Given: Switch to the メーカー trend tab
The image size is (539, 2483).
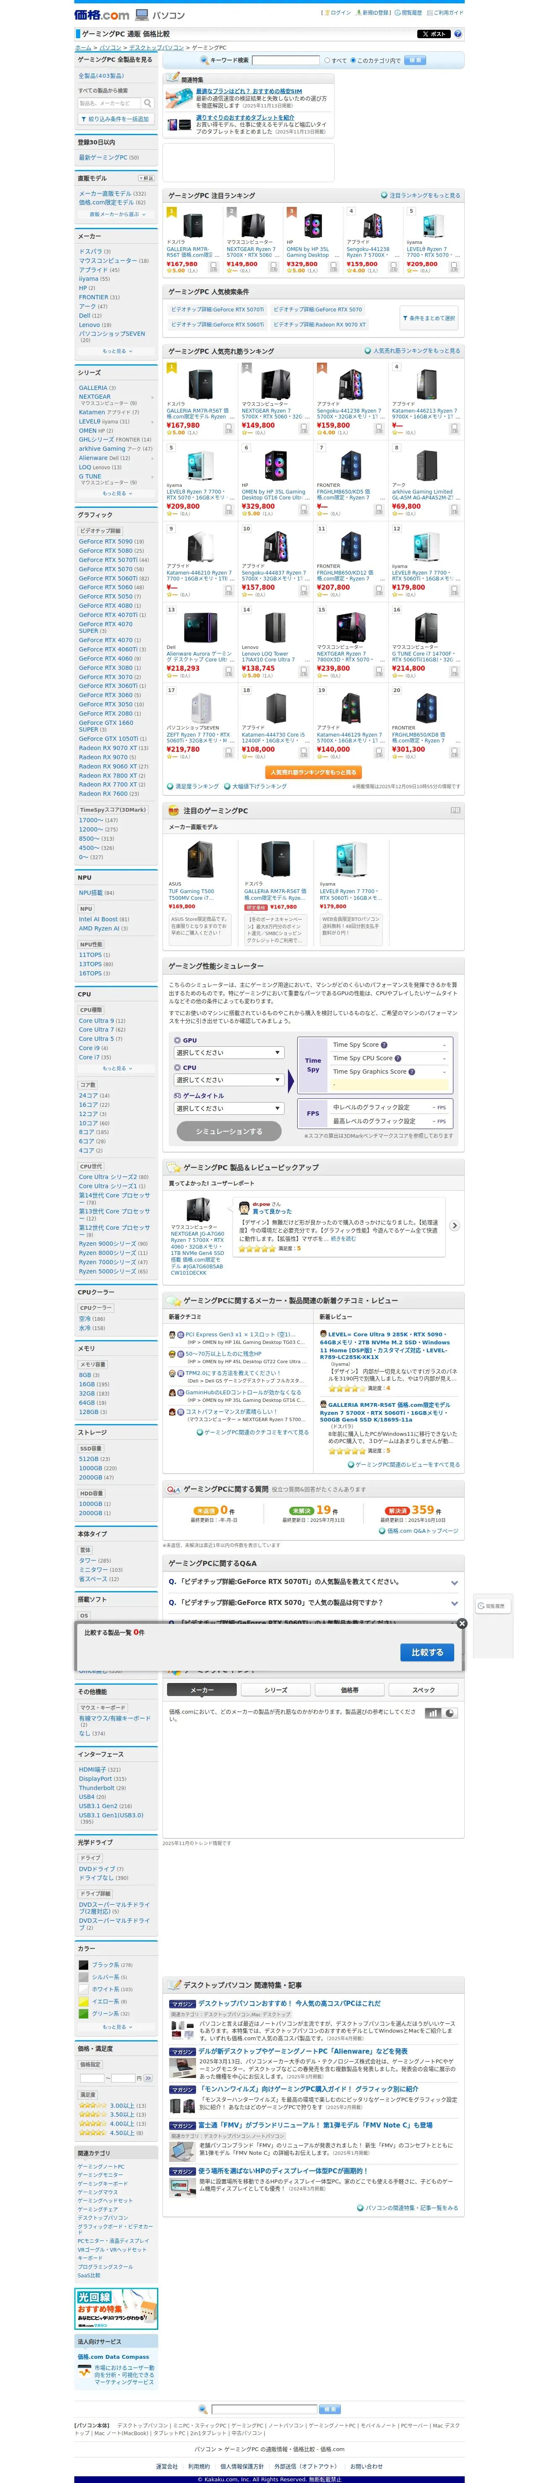Looking at the screenshot, I should [201, 1690].
